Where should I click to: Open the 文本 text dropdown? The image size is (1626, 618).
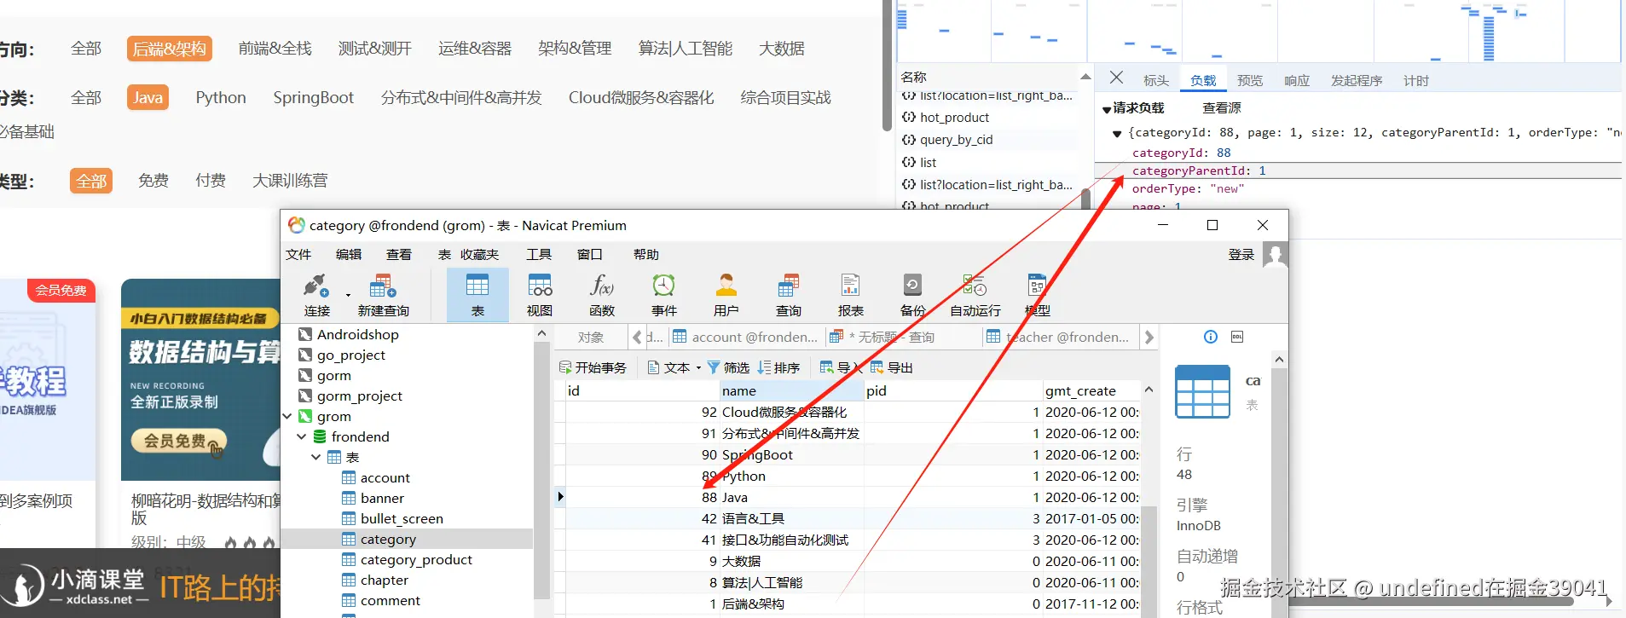pos(674,367)
